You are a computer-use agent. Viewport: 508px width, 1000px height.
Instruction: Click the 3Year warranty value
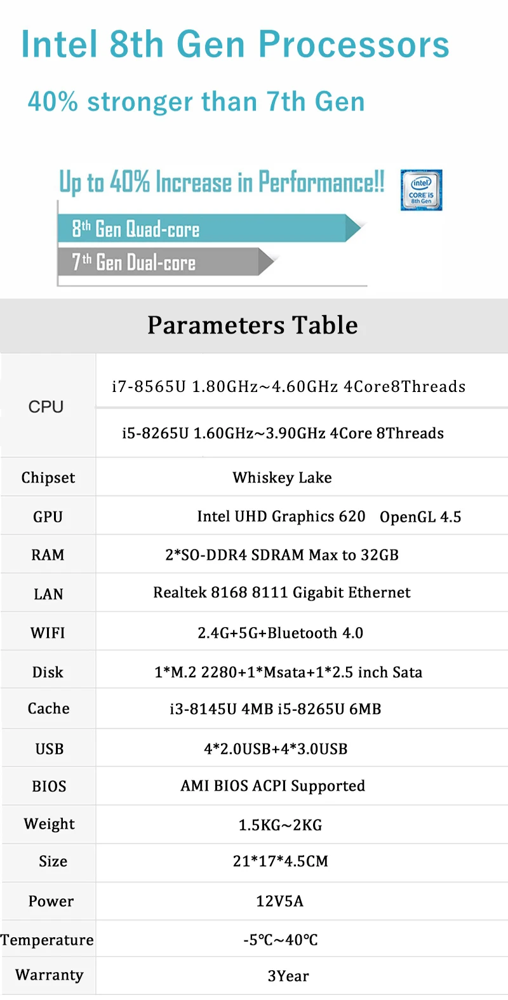point(288,976)
